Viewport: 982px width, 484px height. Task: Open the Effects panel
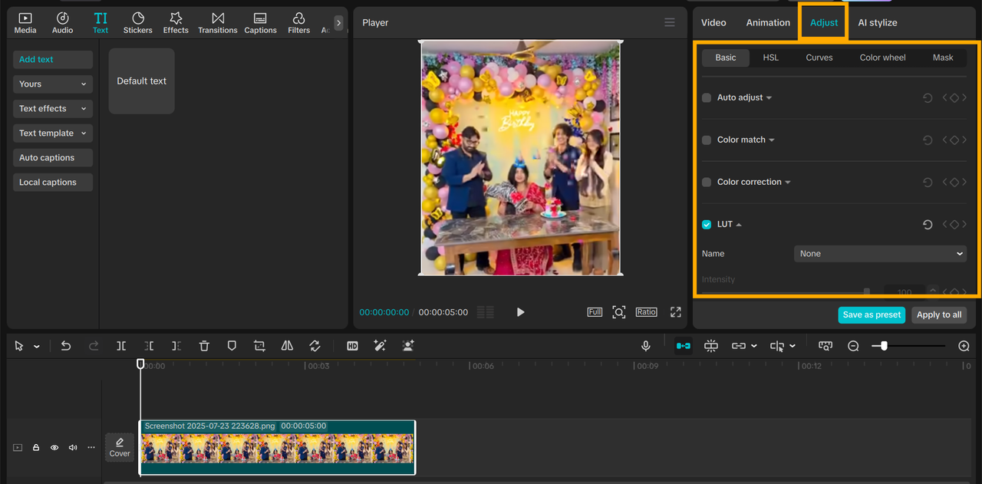point(176,23)
